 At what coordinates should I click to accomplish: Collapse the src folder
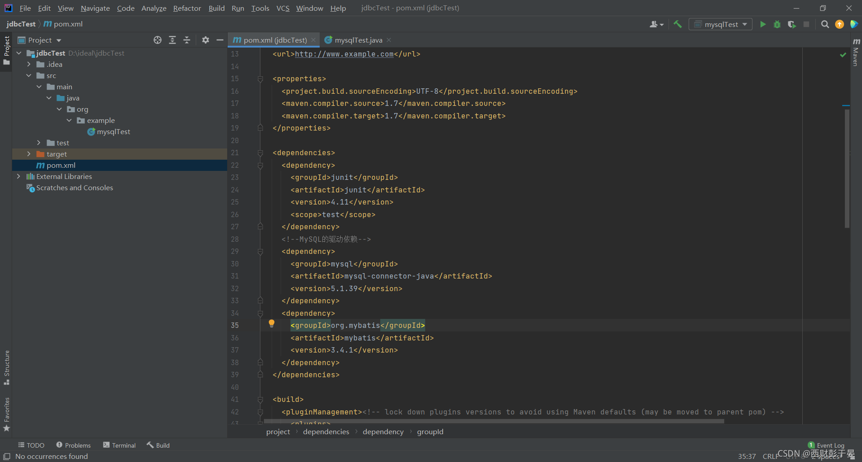tap(29, 75)
